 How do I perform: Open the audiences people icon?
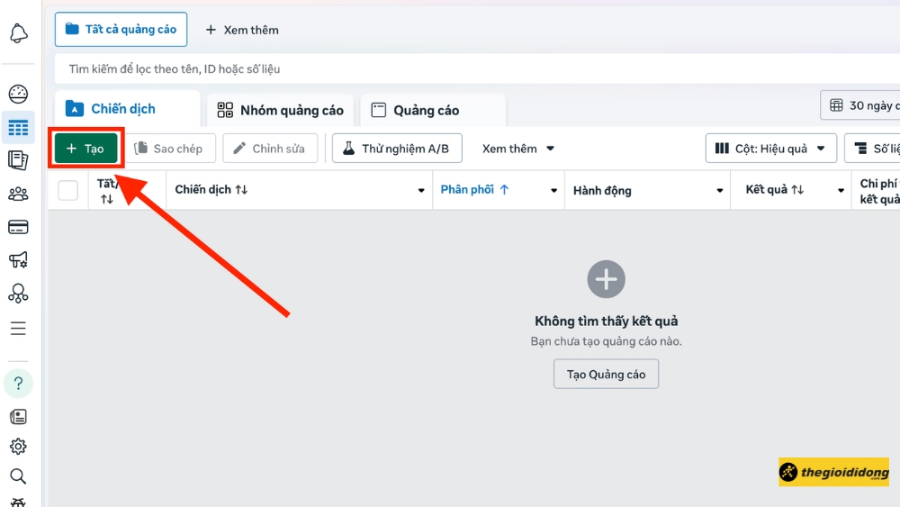tap(18, 194)
